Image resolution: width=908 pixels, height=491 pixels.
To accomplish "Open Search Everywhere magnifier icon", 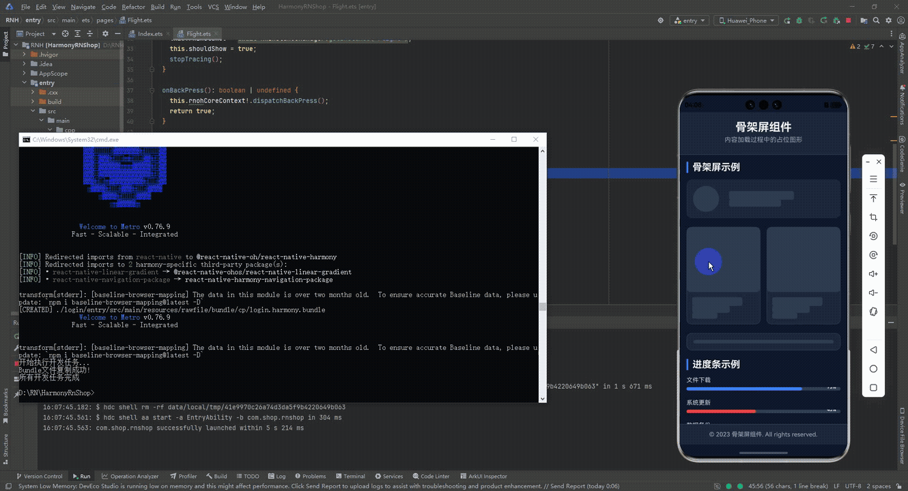I will pos(876,20).
